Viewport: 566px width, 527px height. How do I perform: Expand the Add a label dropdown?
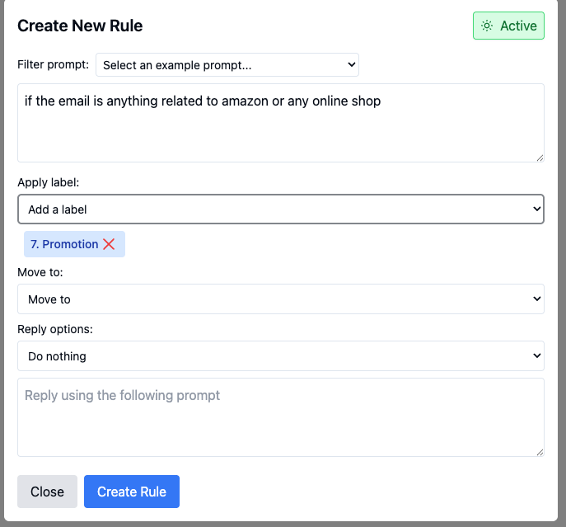click(280, 209)
